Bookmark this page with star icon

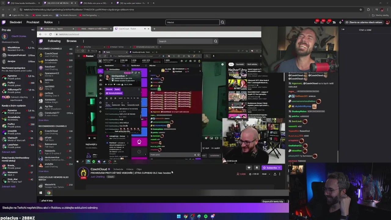(361, 9)
